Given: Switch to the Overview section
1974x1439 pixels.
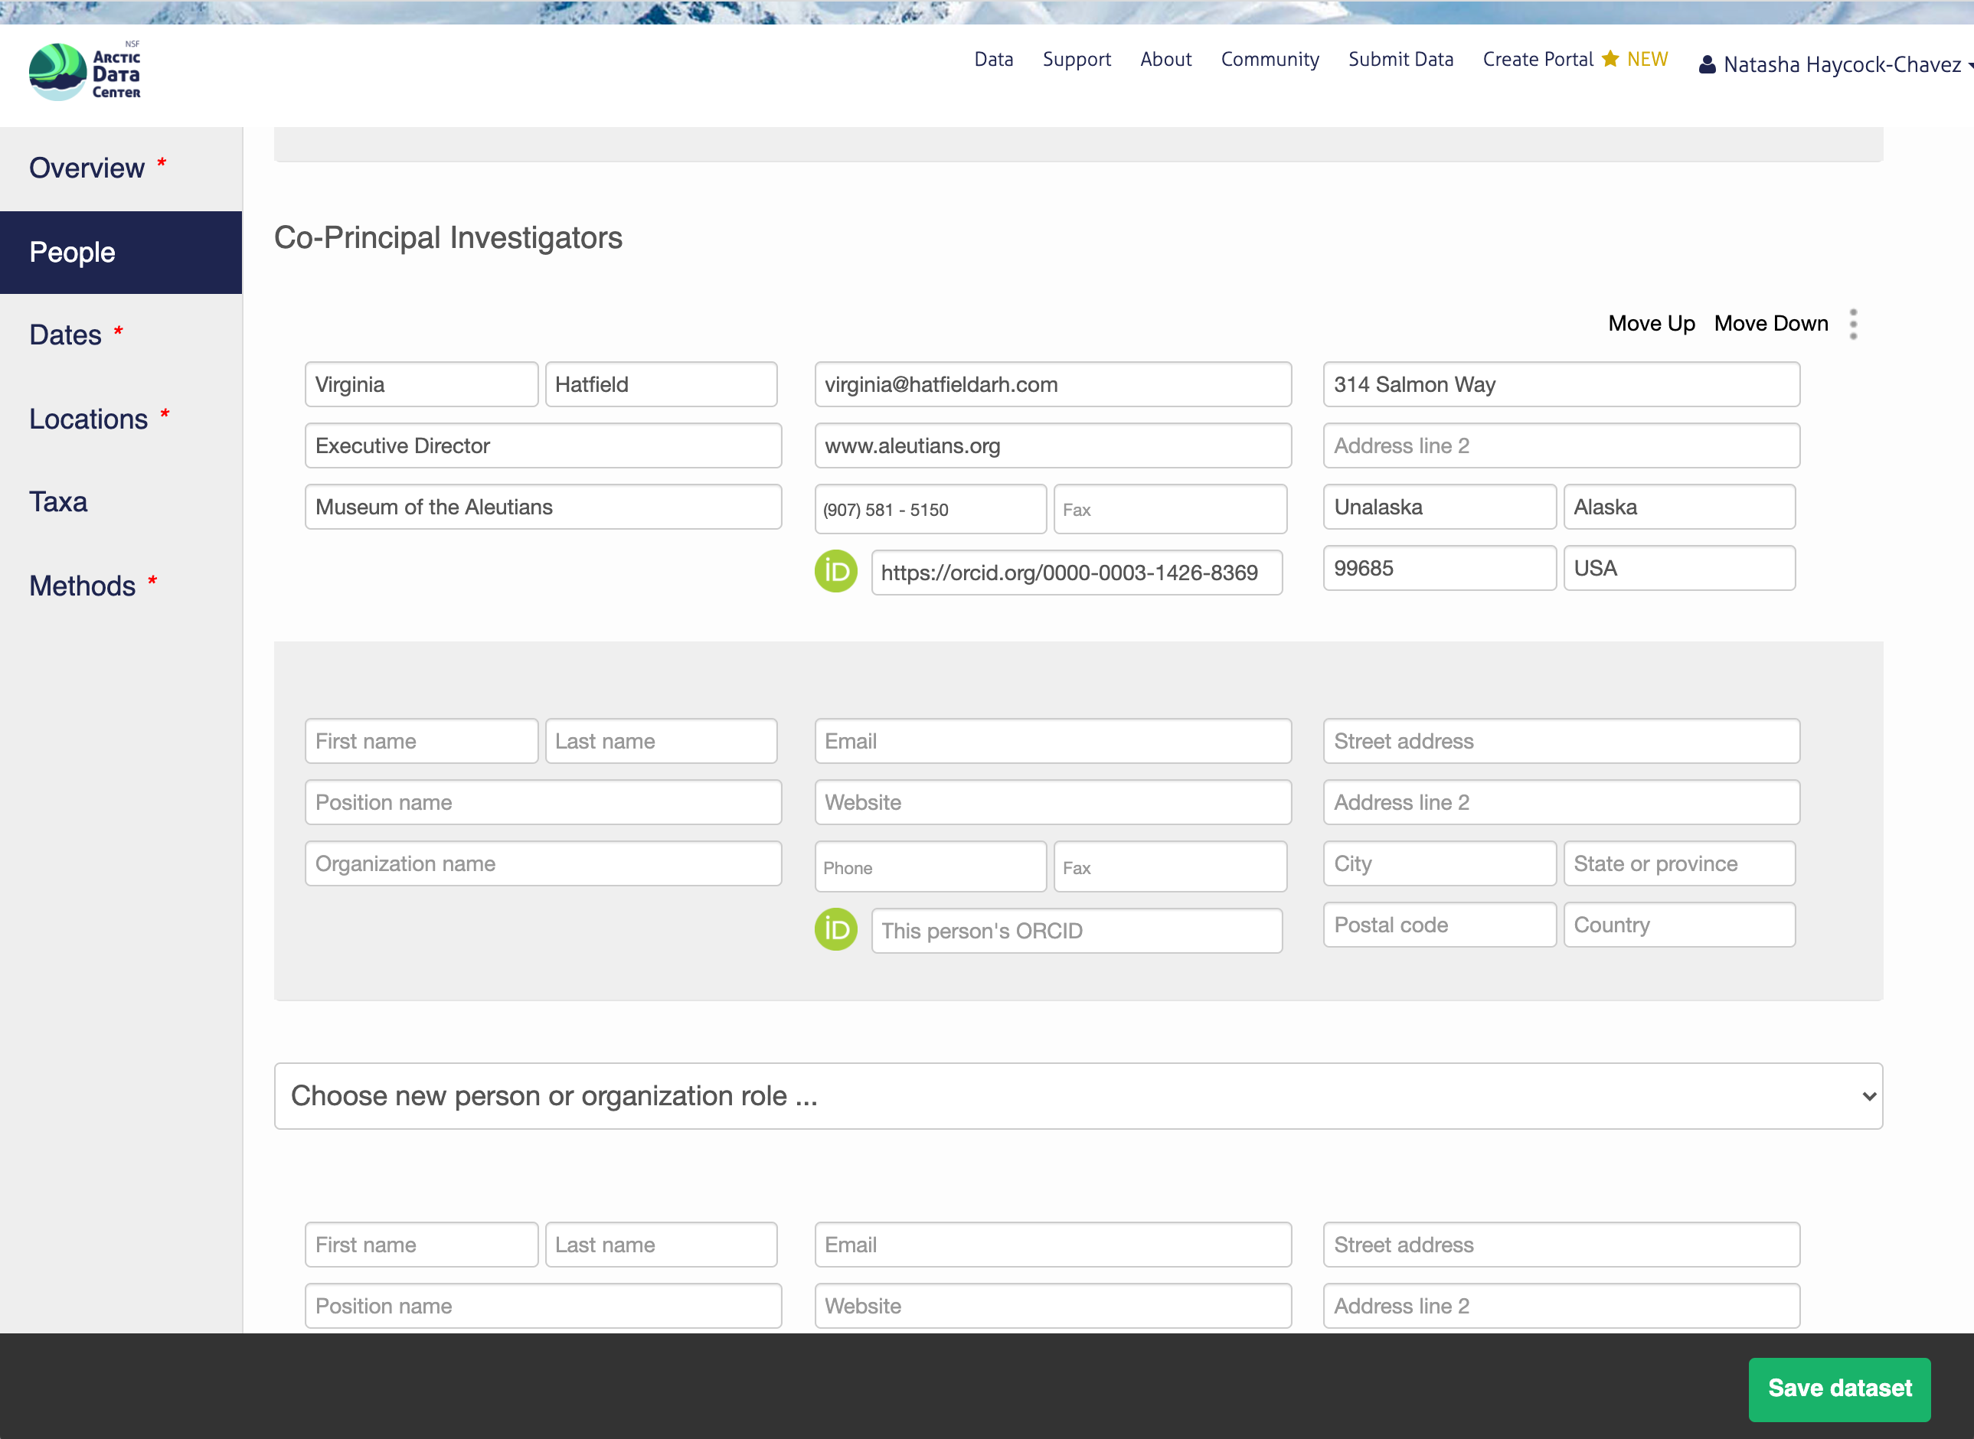Looking at the screenshot, I should pyautogui.click(x=87, y=168).
